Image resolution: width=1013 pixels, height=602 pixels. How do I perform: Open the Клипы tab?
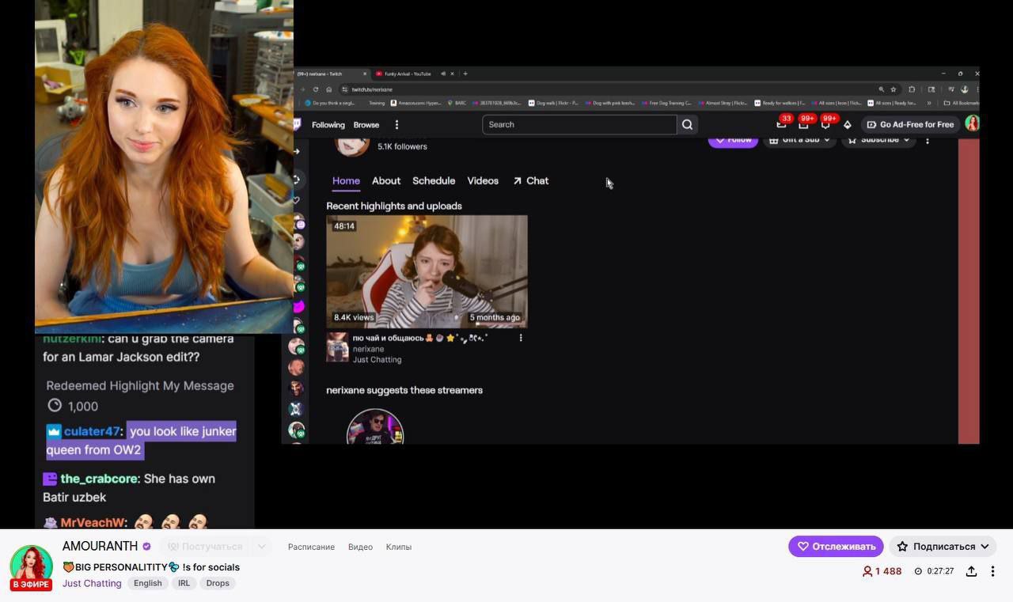[x=399, y=547]
